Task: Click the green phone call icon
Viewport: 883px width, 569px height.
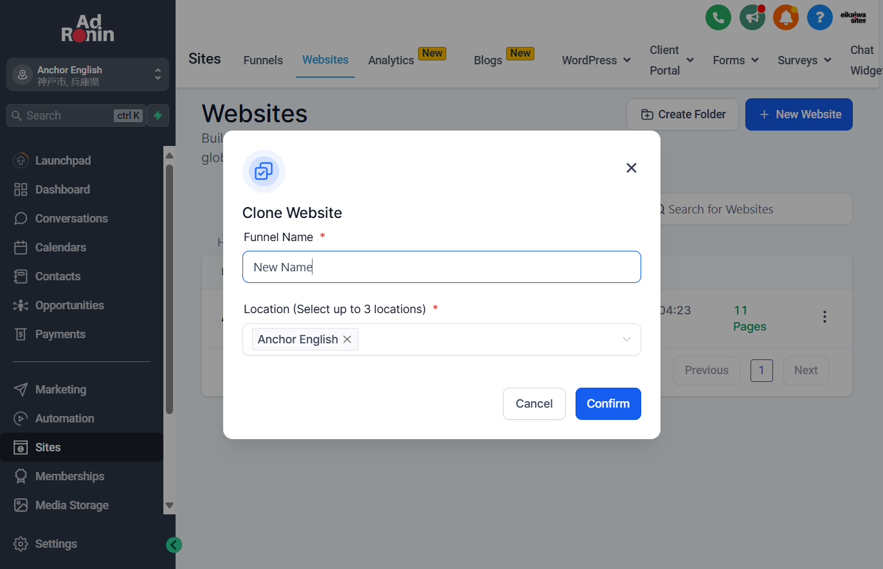Action: [x=718, y=17]
